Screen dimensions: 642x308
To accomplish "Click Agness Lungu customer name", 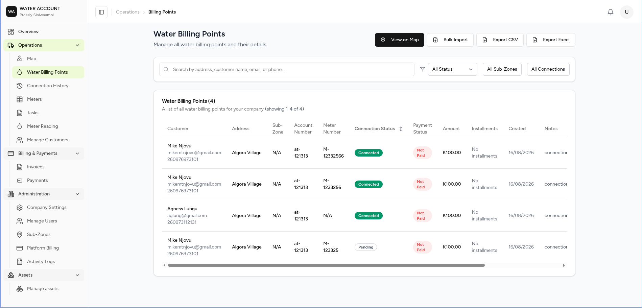I will click(x=182, y=209).
